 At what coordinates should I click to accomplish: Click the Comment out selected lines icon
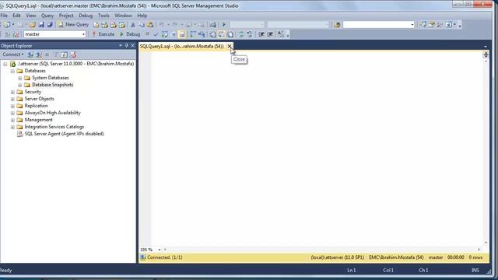coord(241,34)
